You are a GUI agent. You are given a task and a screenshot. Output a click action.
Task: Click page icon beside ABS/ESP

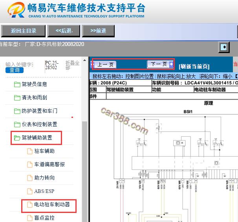tap(30, 191)
